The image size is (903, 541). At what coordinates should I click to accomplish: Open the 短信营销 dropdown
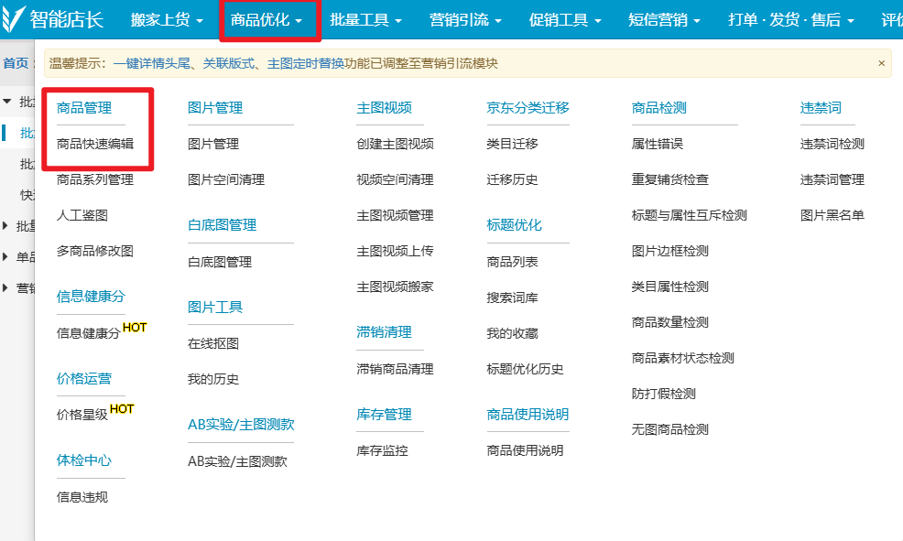click(665, 20)
